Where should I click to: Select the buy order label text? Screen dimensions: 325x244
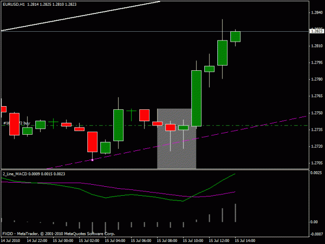(17, 123)
